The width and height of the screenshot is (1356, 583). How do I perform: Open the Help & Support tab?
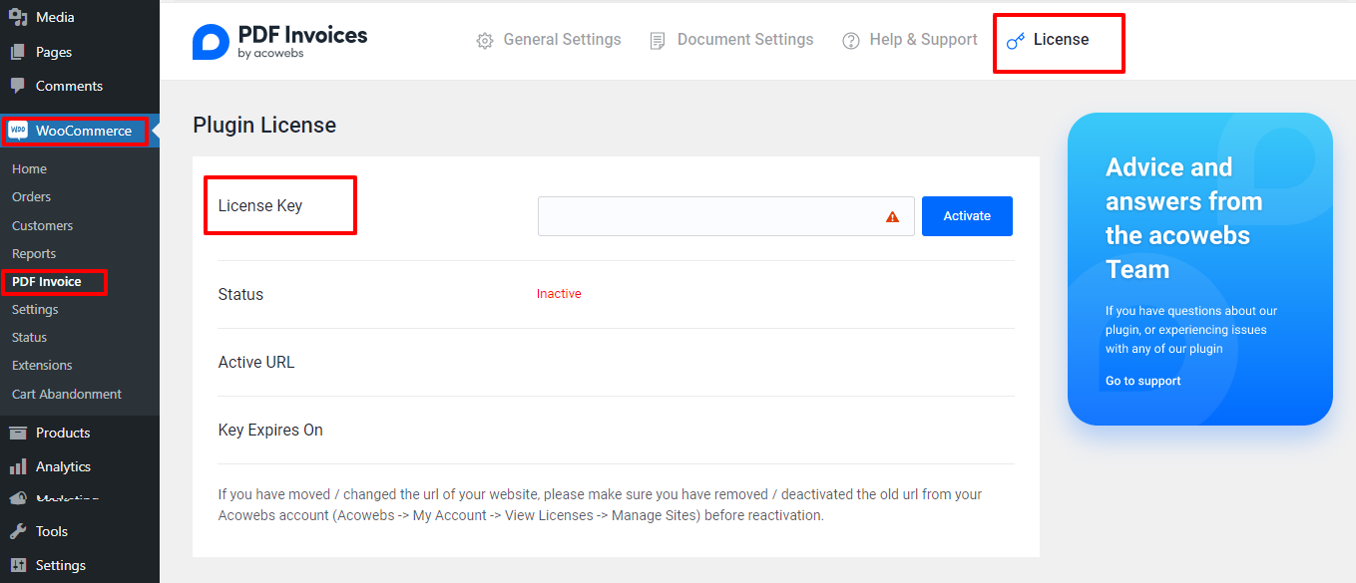click(910, 40)
